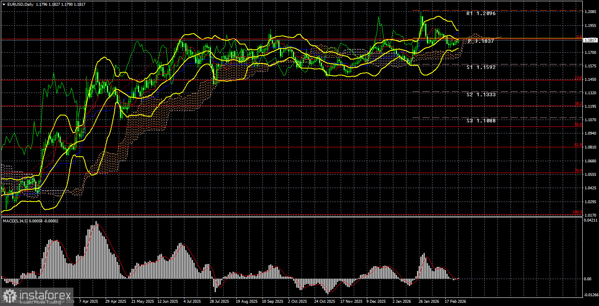Click the R1 1.2096 resistance label
599x306 pixels.
(x=481, y=13)
